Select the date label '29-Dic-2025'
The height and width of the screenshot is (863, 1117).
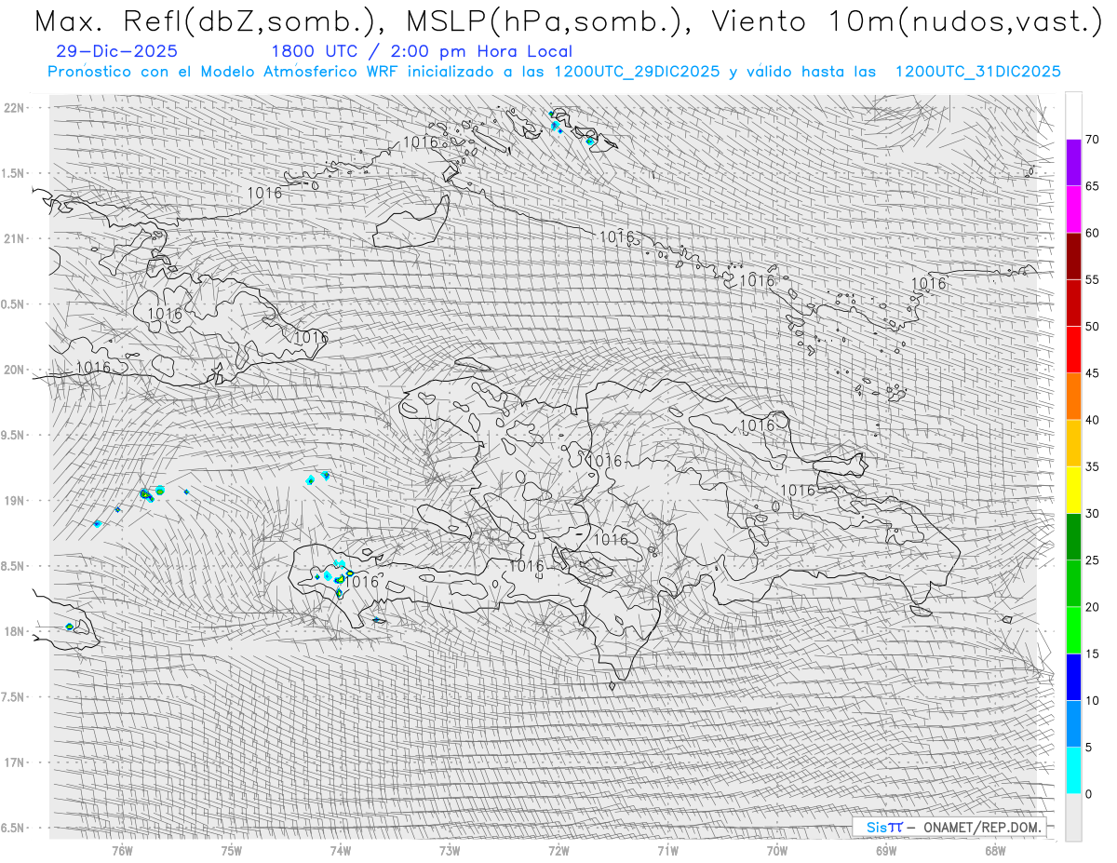[x=116, y=52]
